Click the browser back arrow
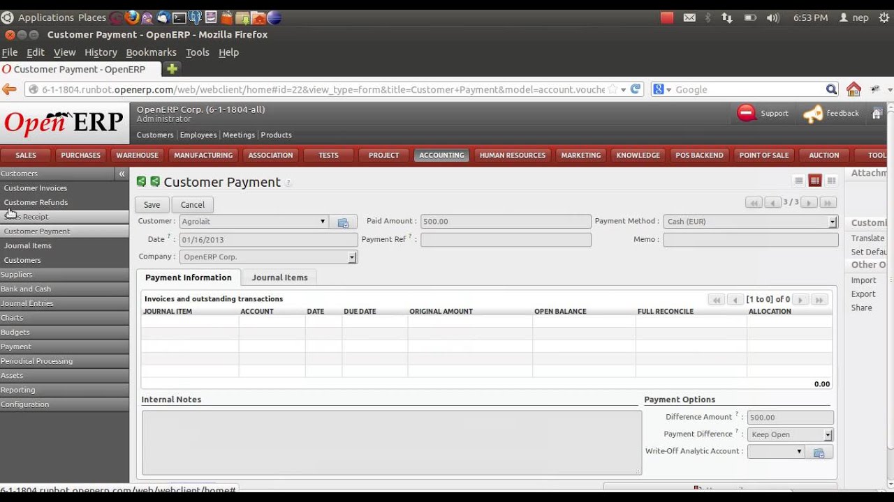 pyautogui.click(x=9, y=89)
